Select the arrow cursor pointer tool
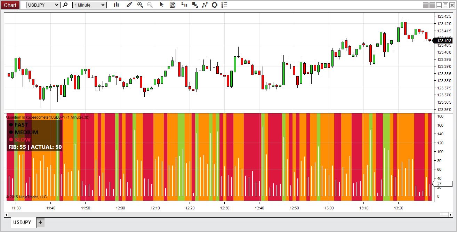 (x=161, y=5)
